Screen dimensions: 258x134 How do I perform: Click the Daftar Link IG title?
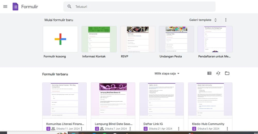153,124
